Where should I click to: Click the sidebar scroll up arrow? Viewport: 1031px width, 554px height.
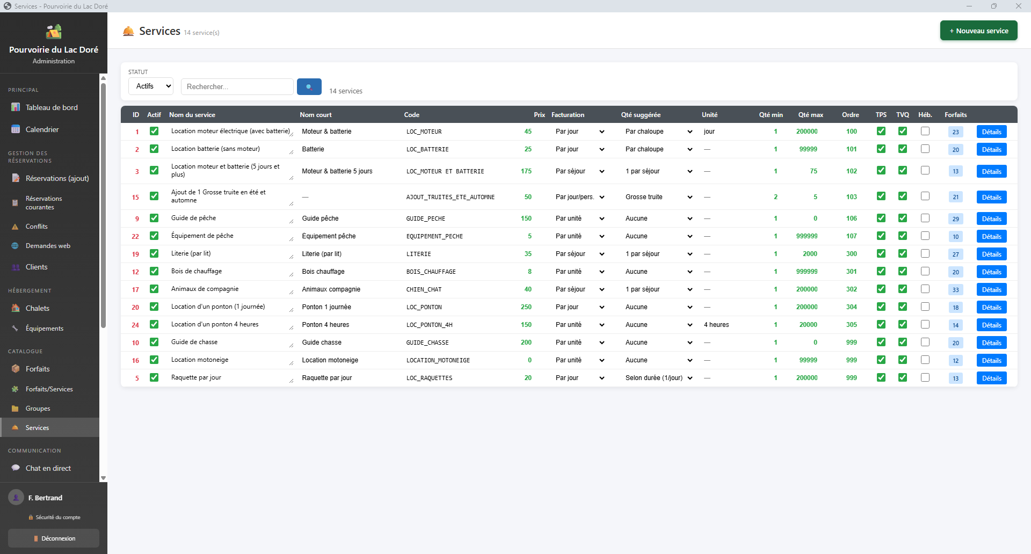click(x=103, y=78)
